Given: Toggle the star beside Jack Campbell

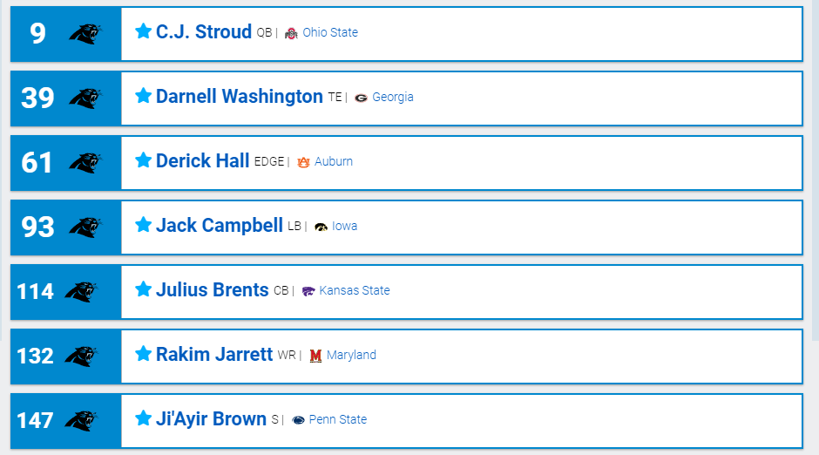Looking at the screenshot, I should (x=144, y=225).
